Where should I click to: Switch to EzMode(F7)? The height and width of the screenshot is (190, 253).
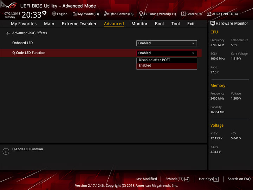(177, 179)
